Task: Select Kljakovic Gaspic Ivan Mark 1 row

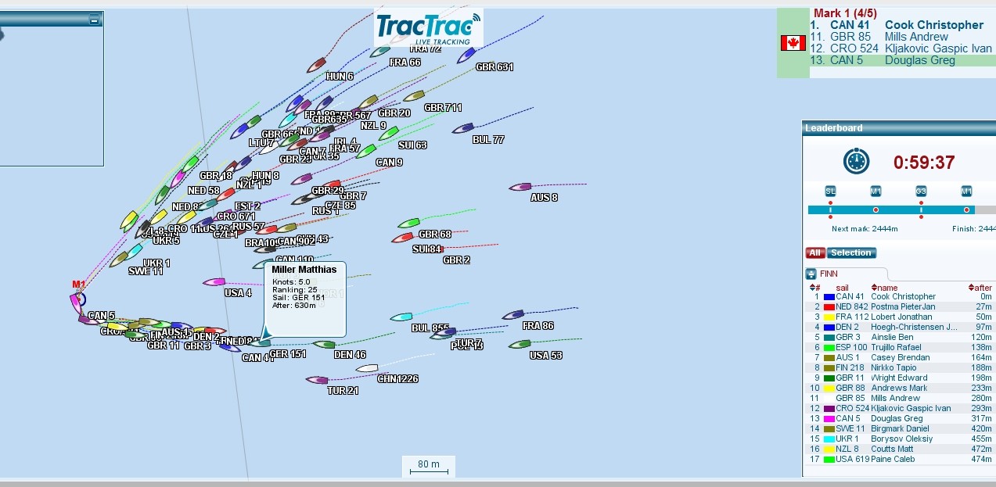Action: click(901, 48)
